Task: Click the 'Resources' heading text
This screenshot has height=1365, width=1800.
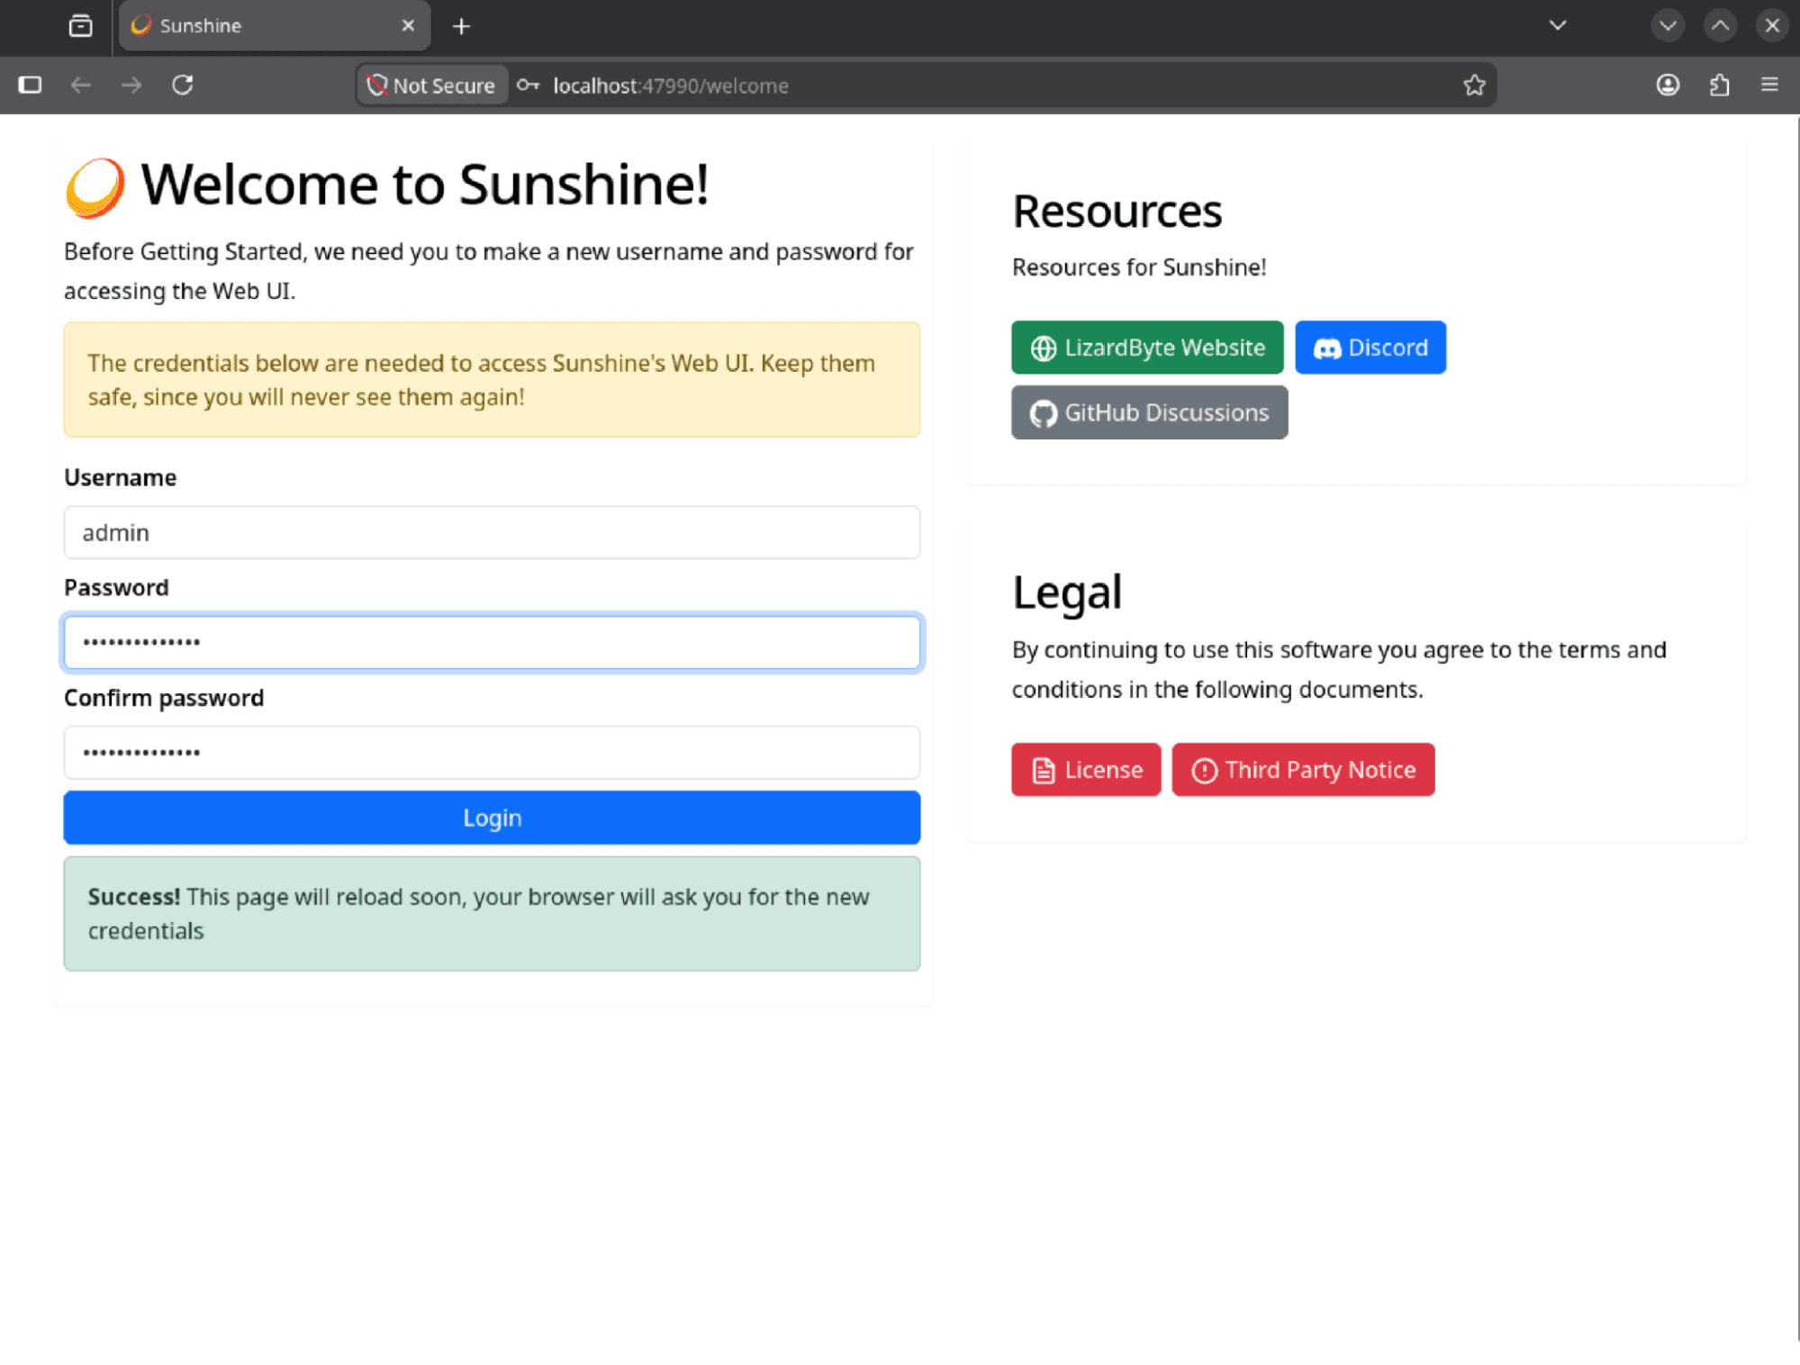Action: pos(1117,212)
